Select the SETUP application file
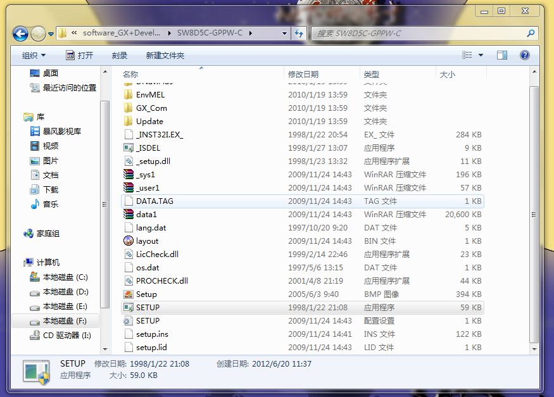Image resolution: width=554 pixels, height=397 pixels. click(x=148, y=308)
